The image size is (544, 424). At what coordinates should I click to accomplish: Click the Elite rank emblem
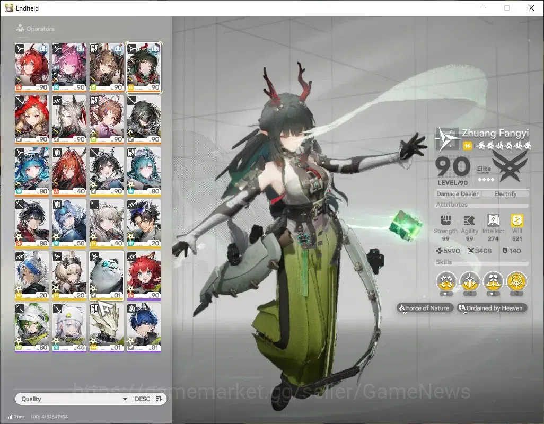point(510,166)
